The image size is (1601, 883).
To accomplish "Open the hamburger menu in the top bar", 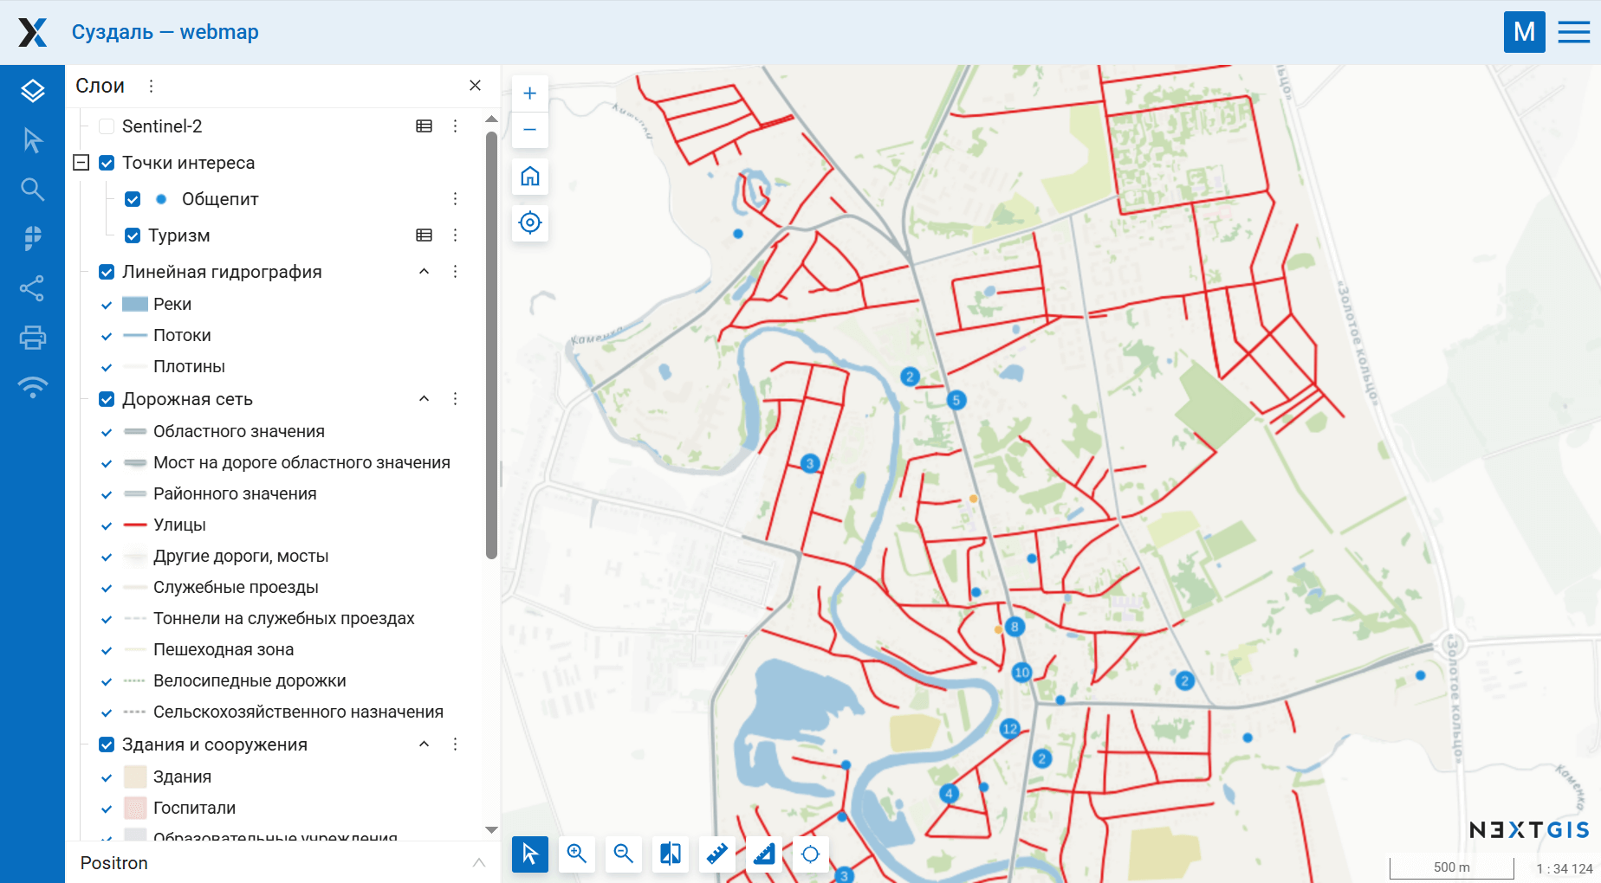I will click(1573, 31).
